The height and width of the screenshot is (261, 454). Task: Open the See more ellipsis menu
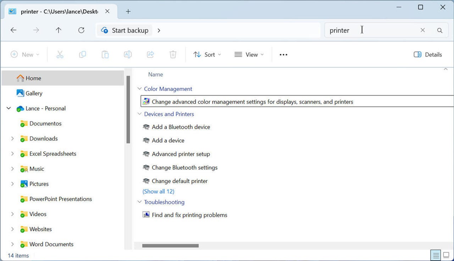283,55
